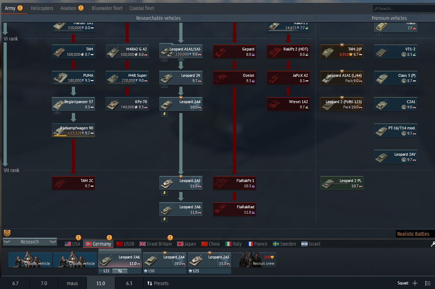435x289 pixels.
Task: Click the first Choose vehicle crew slot
Action: (x=30, y=260)
